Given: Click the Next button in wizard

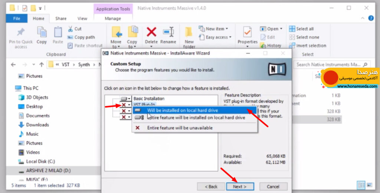Looking at the screenshot, I should pos(240,186).
